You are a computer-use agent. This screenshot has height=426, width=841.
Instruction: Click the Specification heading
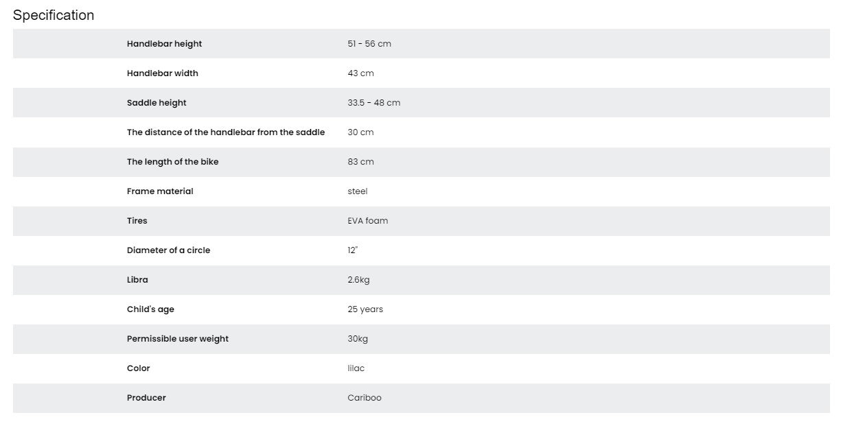tap(54, 15)
